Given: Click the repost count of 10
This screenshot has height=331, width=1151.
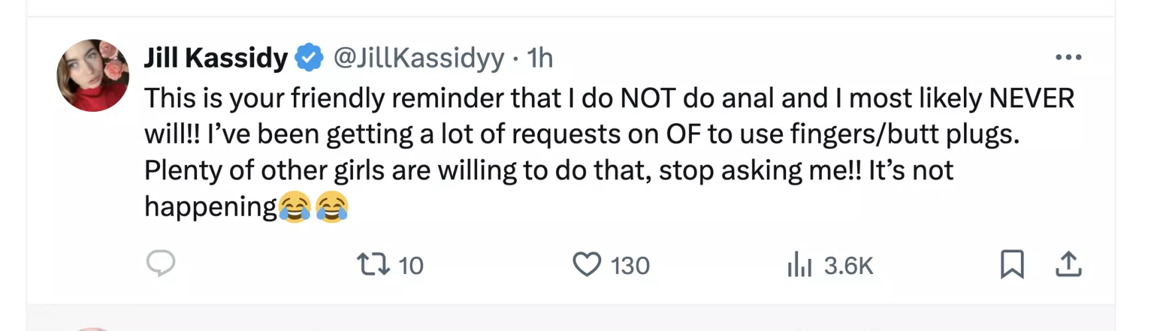Looking at the screenshot, I should click(411, 265).
